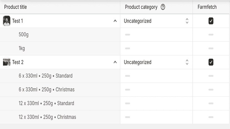The height and width of the screenshot is (129, 230).
Task: Click the Farmfetch column header
Action: coord(207,7)
